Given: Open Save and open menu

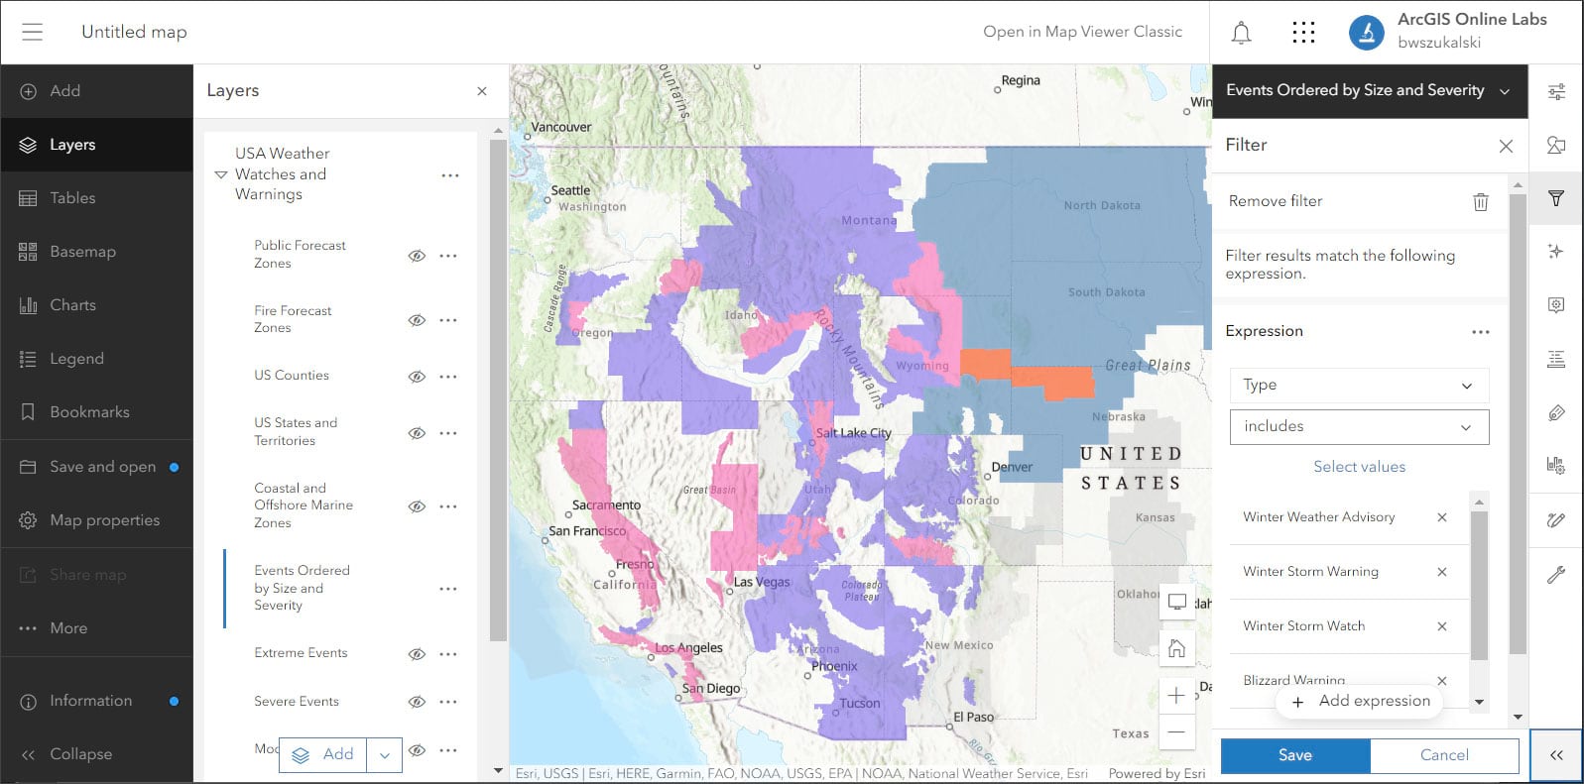Looking at the screenshot, I should click(96, 467).
